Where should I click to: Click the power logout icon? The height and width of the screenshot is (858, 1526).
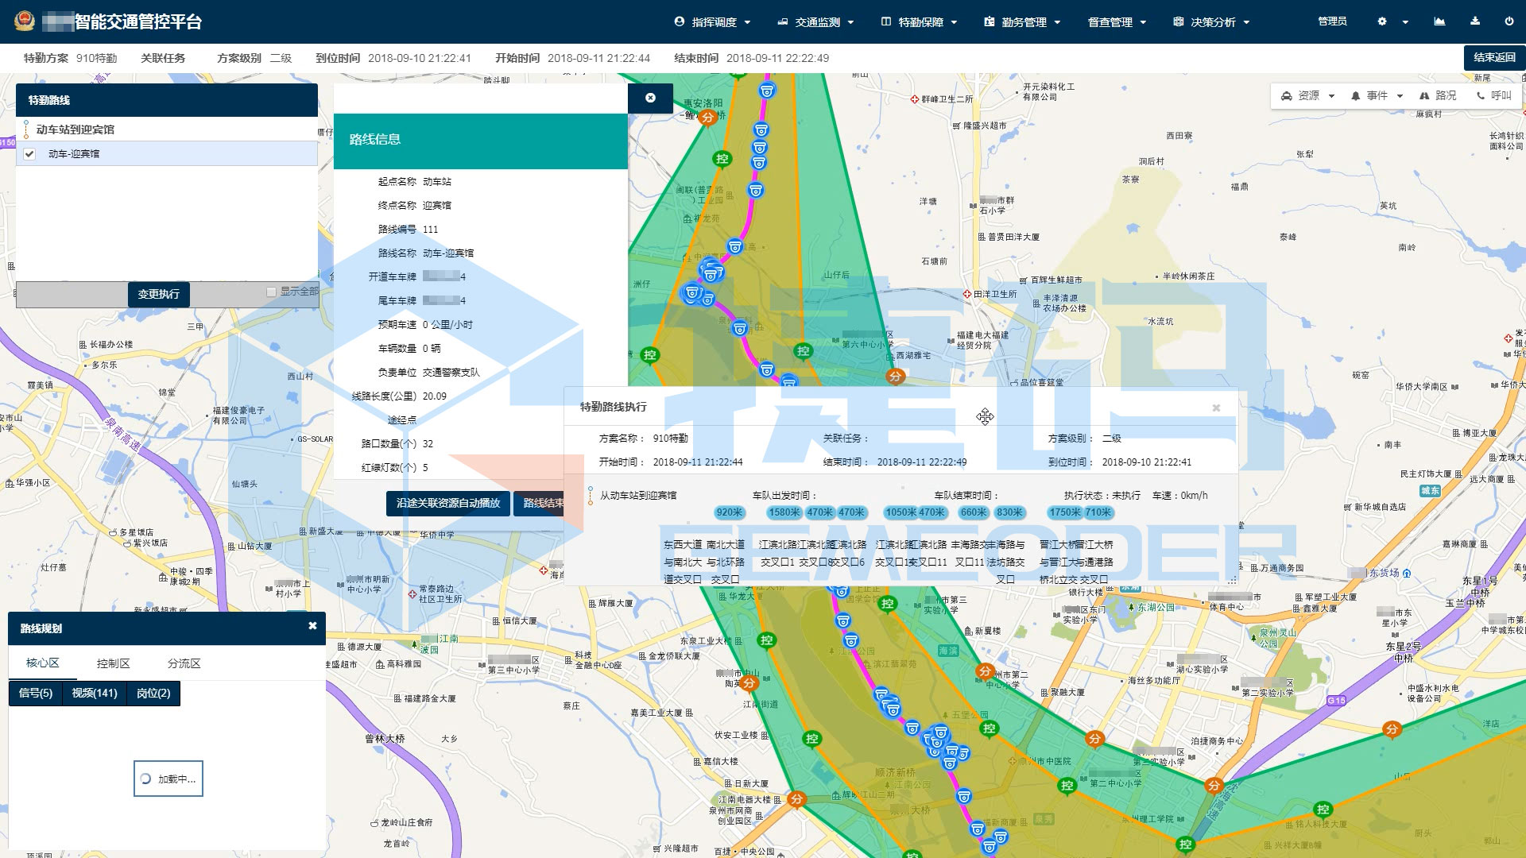click(1509, 21)
